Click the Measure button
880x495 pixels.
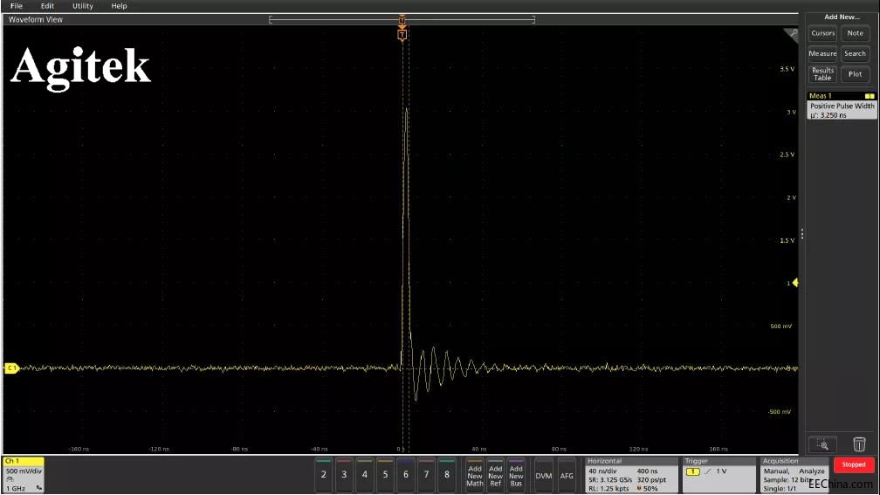click(822, 53)
